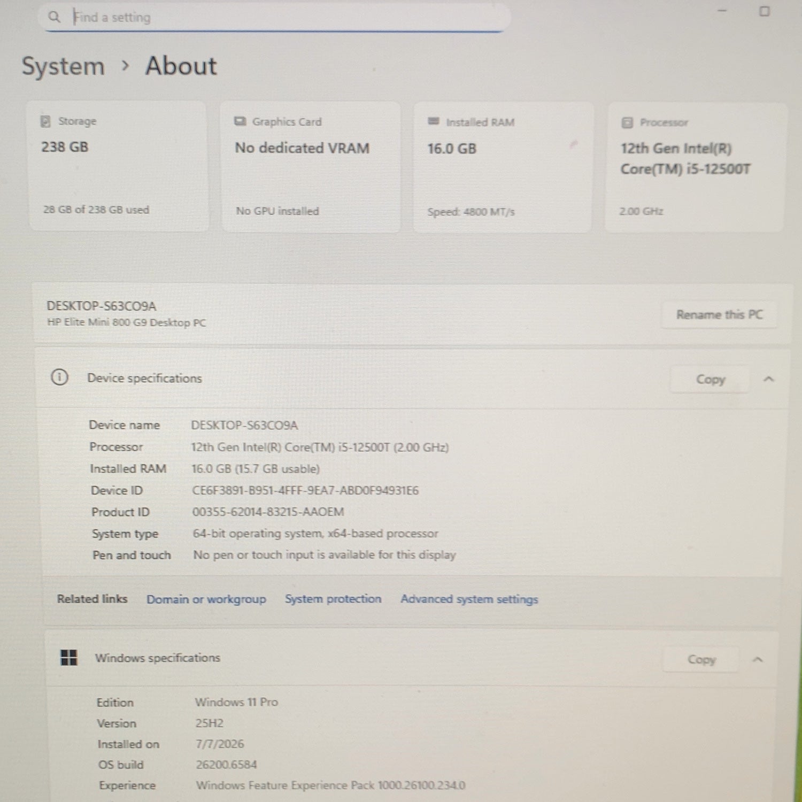Click the No GPU installed text

(277, 211)
